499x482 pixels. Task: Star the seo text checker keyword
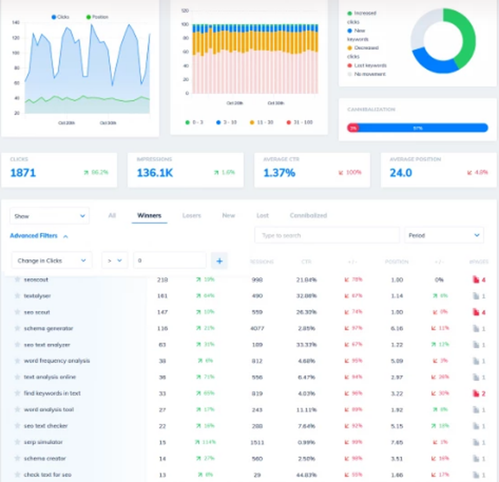pos(17,426)
